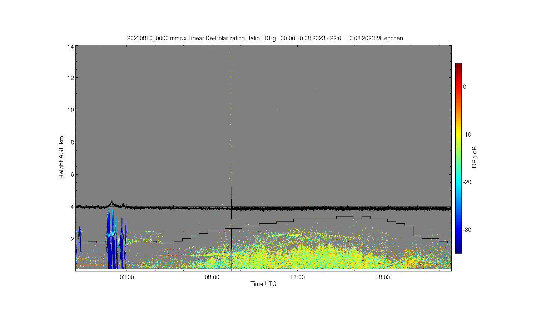Image resolution: width=536 pixels, height=321 pixels.
Task: Click the colorbar -30 dB label
Action: click(467, 230)
